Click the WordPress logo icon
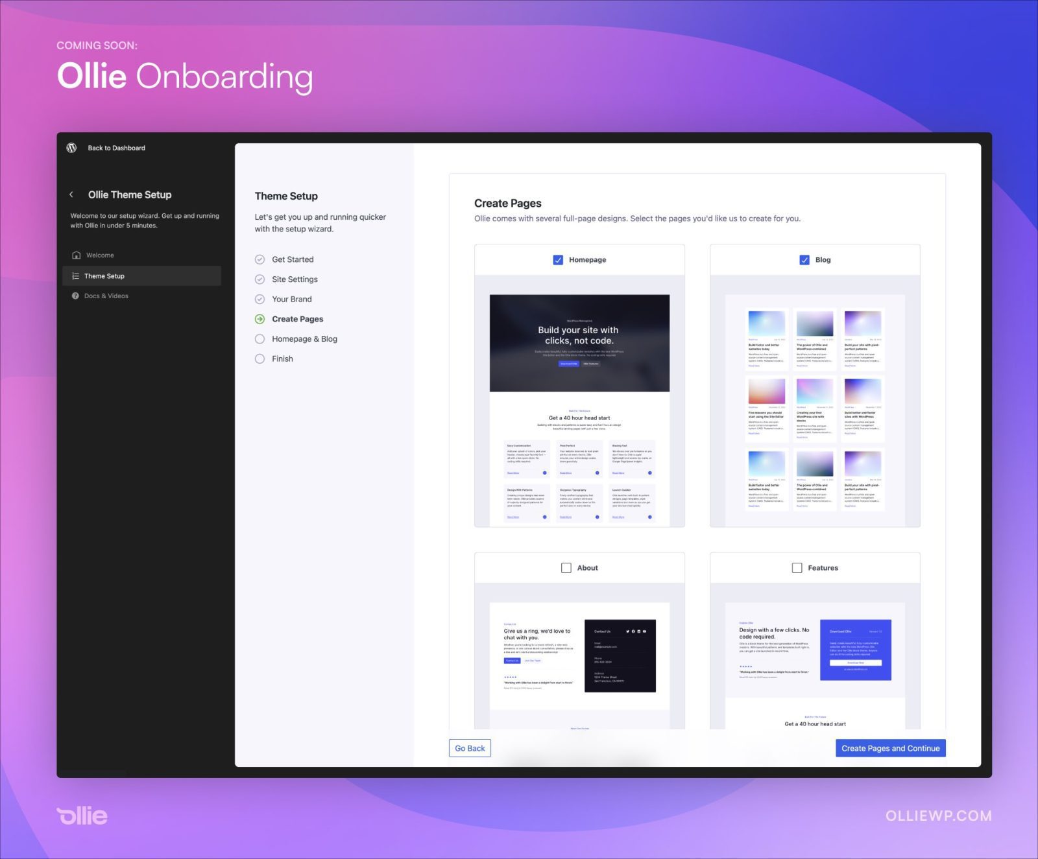This screenshot has width=1038, height=859. pyautogui.click(x=71, y=147)
